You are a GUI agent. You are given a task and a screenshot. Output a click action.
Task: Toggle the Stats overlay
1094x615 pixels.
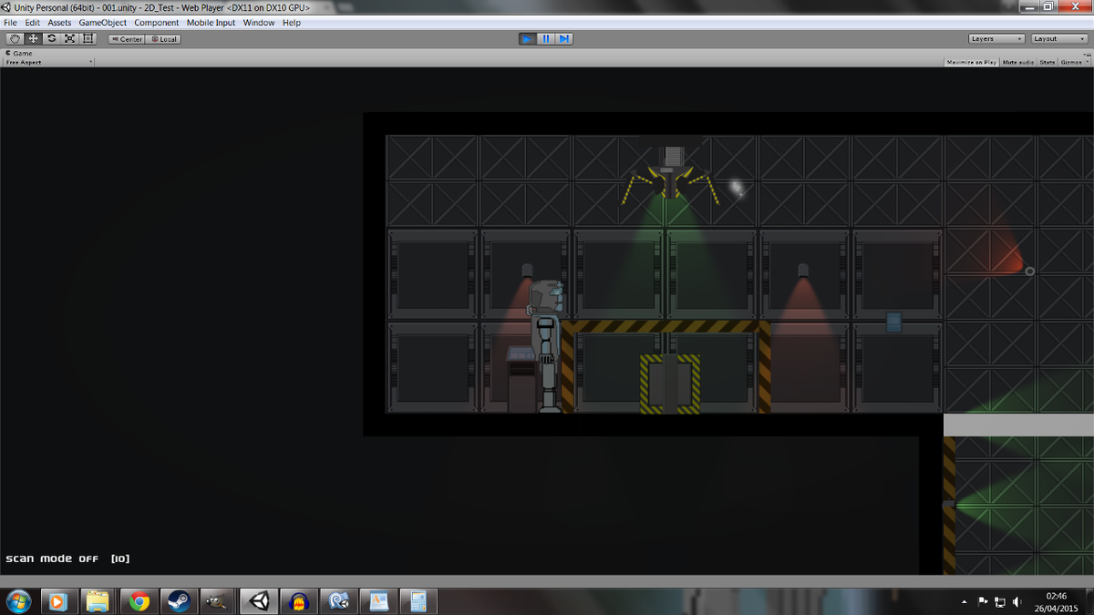[x=1048, y=62]
